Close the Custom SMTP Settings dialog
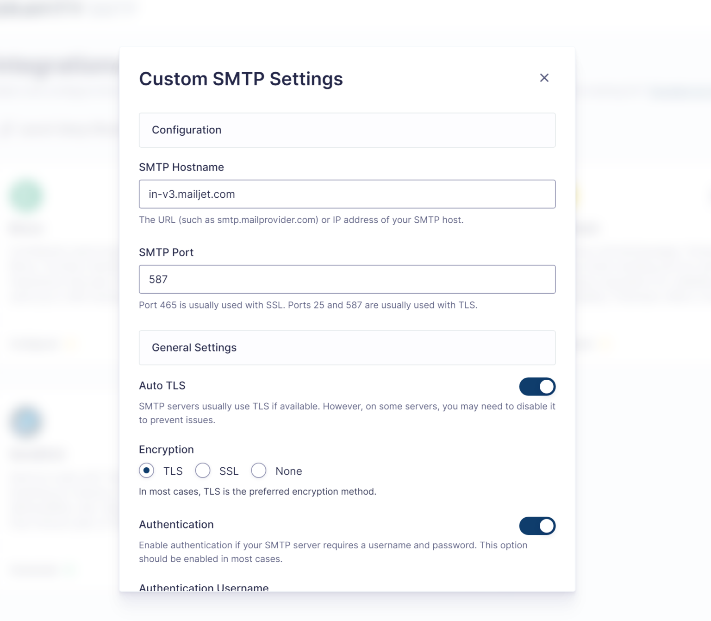 544,78
